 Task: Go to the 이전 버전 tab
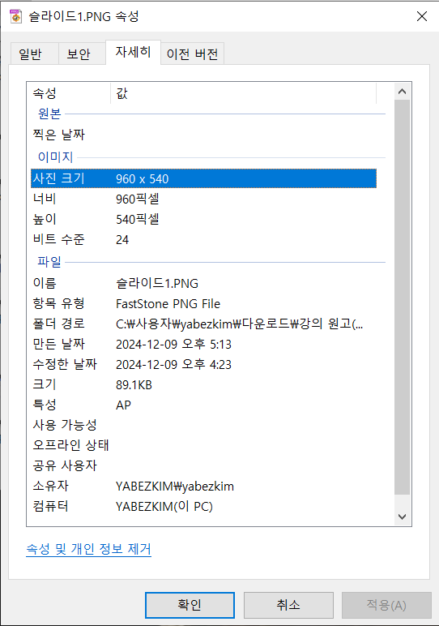(x=192, y=54)
